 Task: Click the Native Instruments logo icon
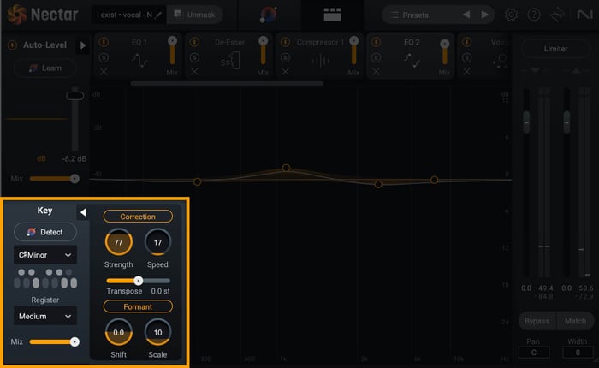click(x=584, y=15)
